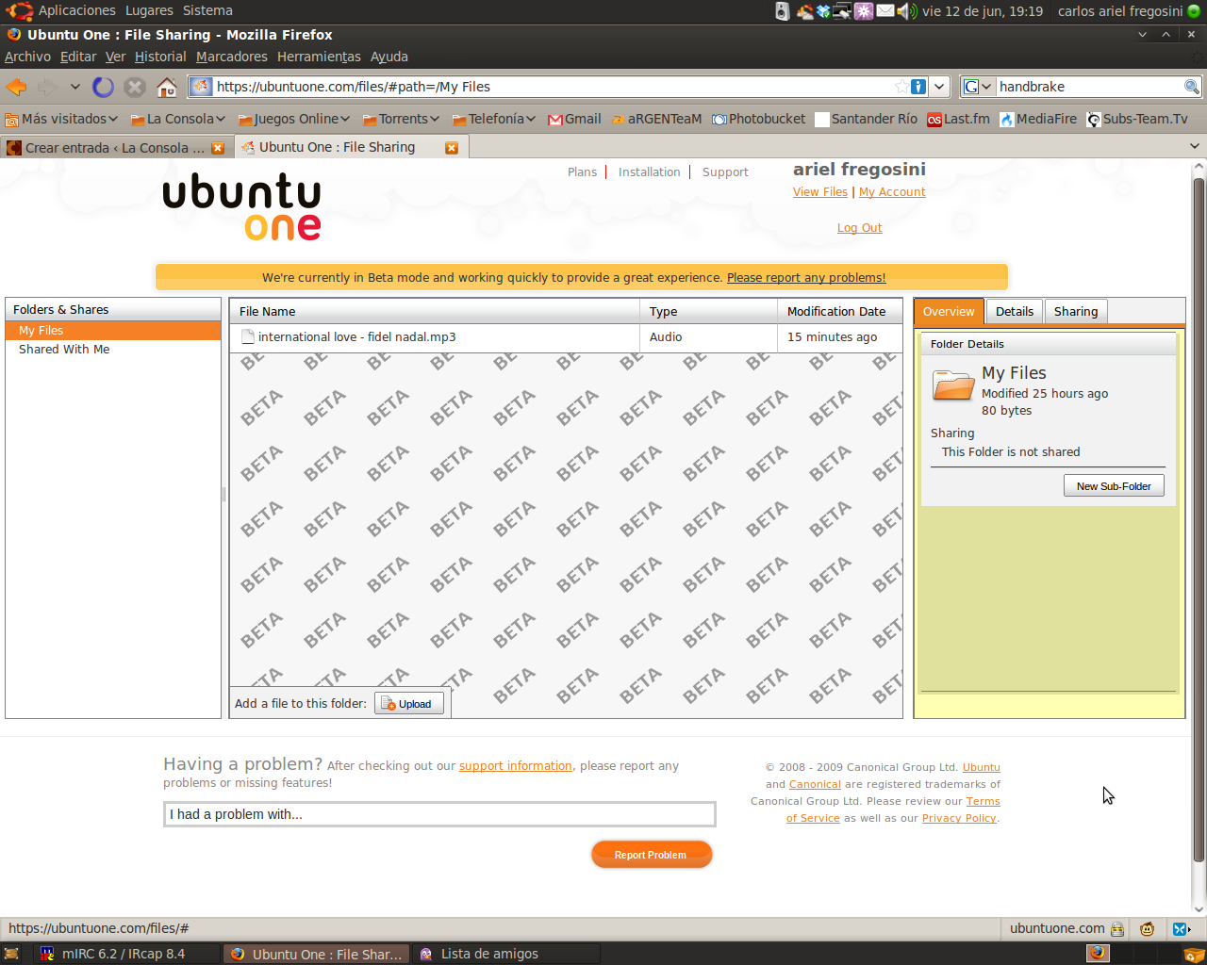Open the Subs-Team.Tv bookmark
This screenshot has height=965, width=1207.
click(1137, 119)
